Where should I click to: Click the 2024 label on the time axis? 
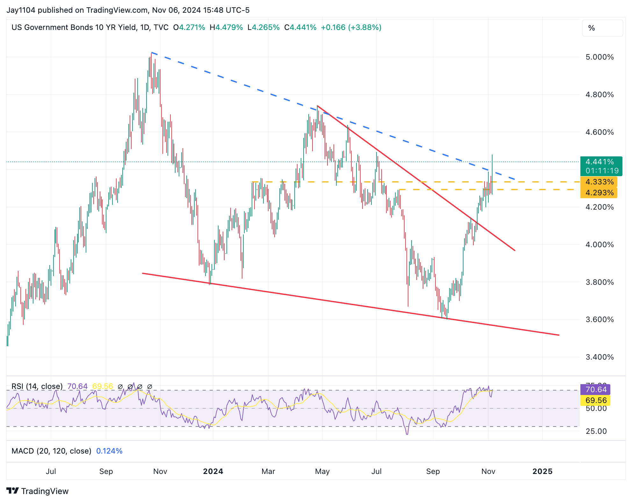click(x=213, y=471)
